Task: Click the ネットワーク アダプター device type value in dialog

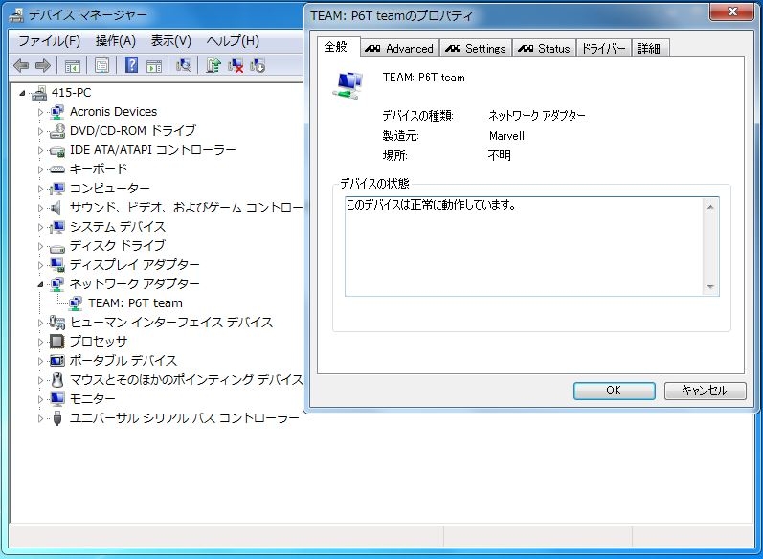Action: point(537,116)
